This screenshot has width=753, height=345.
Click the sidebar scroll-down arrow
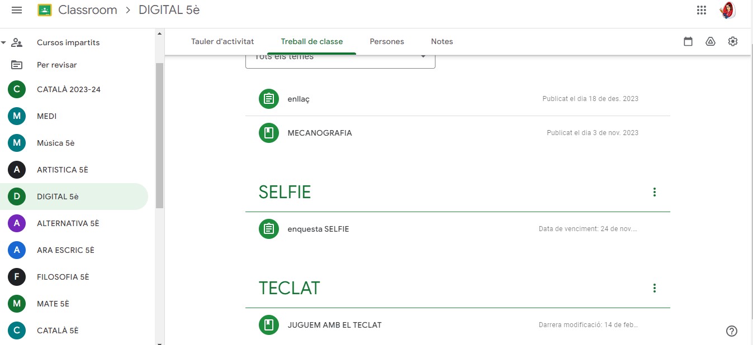pyautogui.click(x=160, y=342)
